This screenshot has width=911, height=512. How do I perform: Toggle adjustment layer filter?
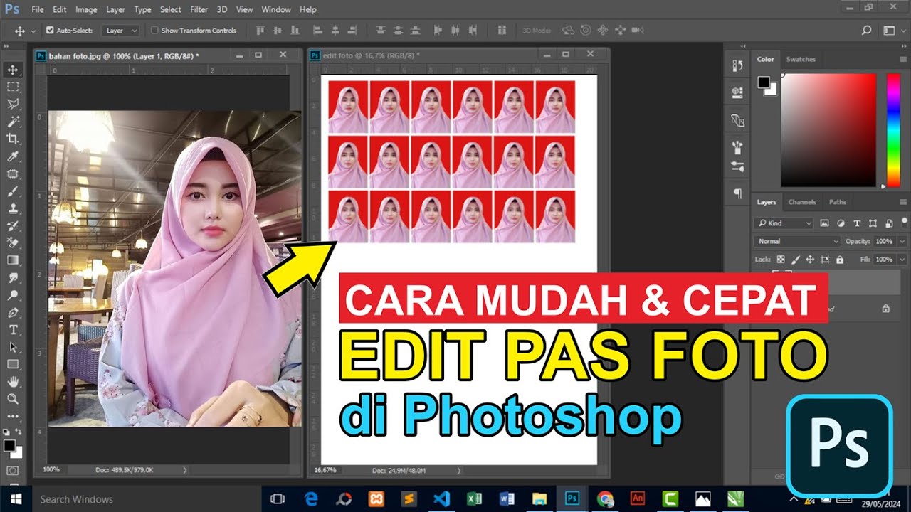[841, 223]
